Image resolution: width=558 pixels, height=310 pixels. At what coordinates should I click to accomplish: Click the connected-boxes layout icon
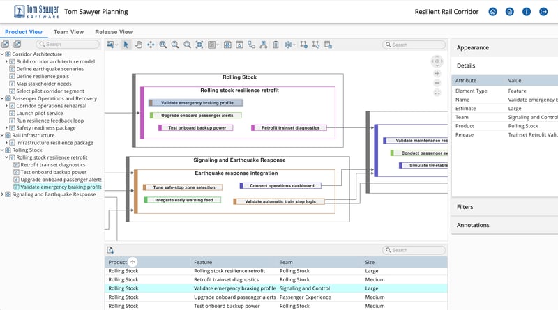pos(252,45)
